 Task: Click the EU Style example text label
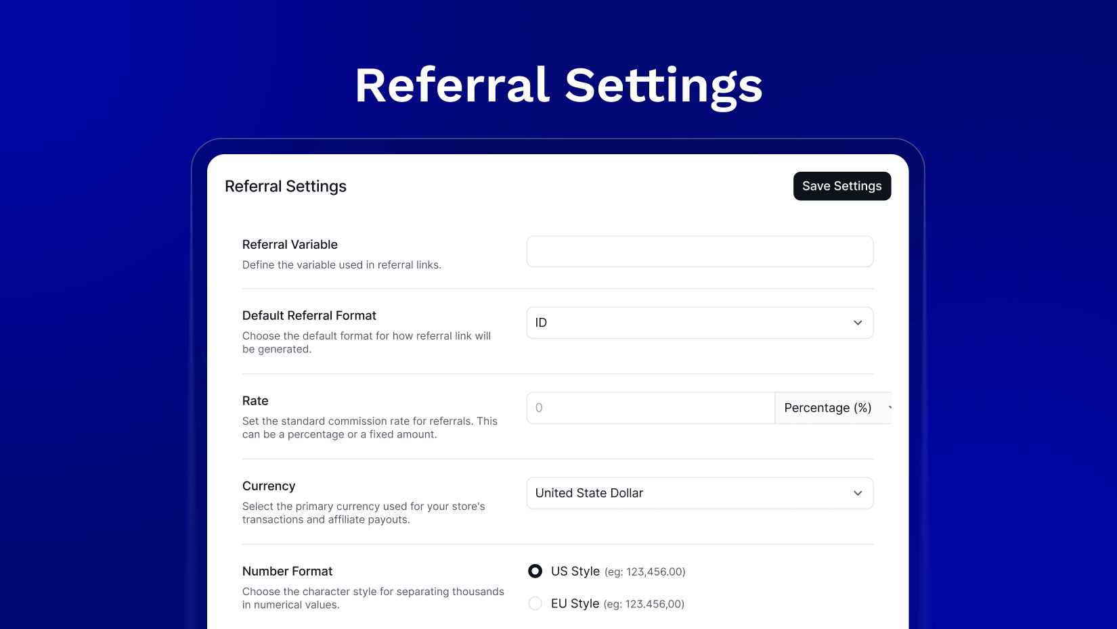tap(643, 604)
